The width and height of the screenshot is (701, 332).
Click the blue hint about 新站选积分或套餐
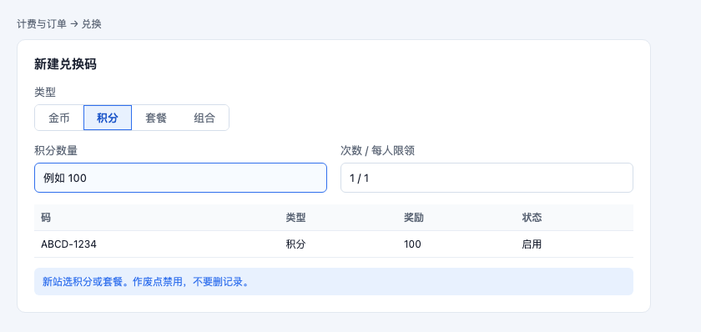coord(334,281)
